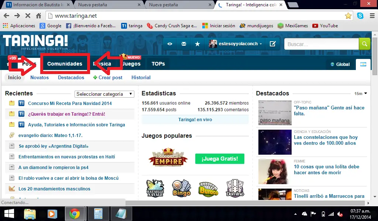Select Novatos sub-tab
The width and height of the screenshot is (378, 221).
(x=39, y=77)
